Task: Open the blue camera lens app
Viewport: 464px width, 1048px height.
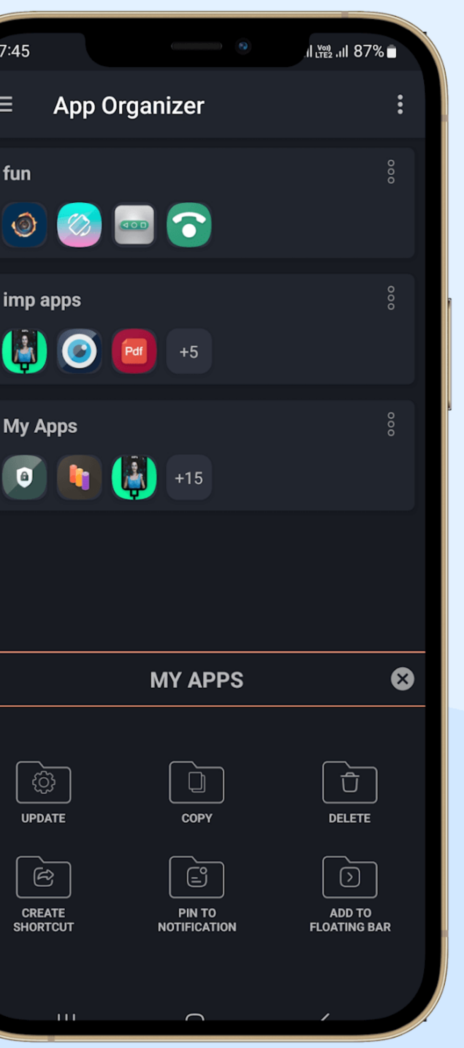Action: [79, 351]
